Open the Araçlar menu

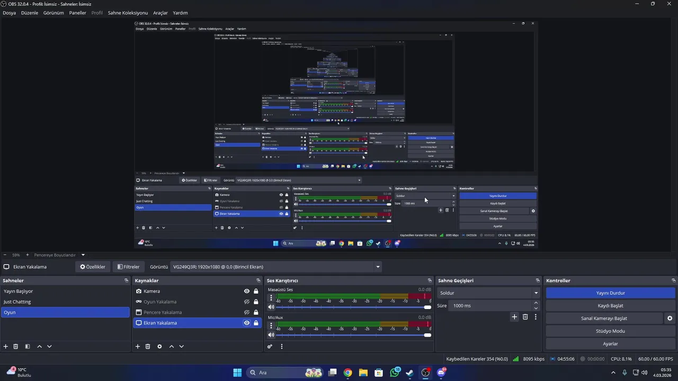point(160,13)
